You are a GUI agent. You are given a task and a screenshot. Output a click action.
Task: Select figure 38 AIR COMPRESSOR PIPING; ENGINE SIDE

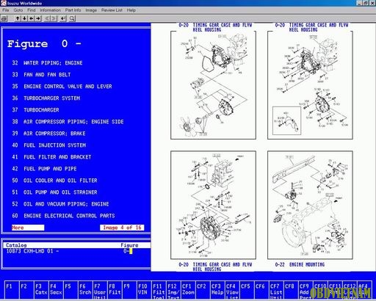pyautogui.click(x=68, y=122)
